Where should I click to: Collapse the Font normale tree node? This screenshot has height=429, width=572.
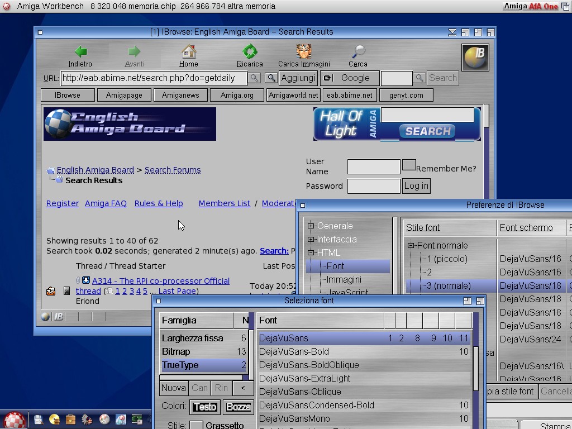(411, 246)
